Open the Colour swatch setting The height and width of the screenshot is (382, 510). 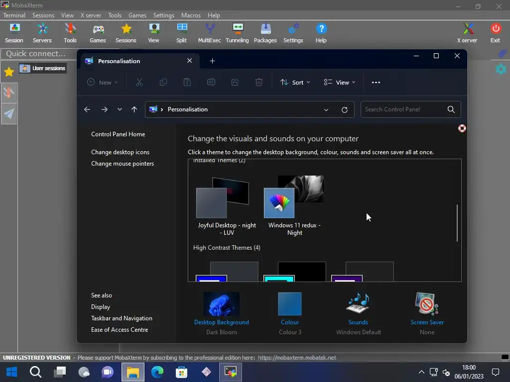(x=290, y=313)
